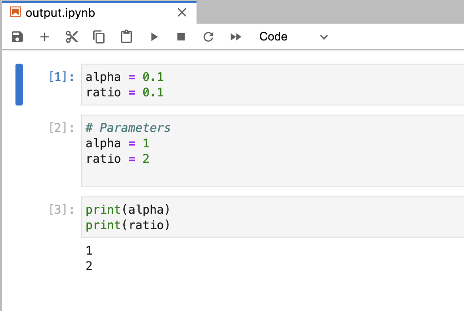
Task: Click ratio = 2 in cell 2
Action: click(x=117, y=159)
